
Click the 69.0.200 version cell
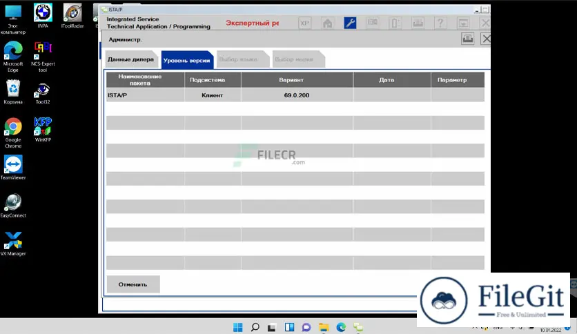[297, 95]
